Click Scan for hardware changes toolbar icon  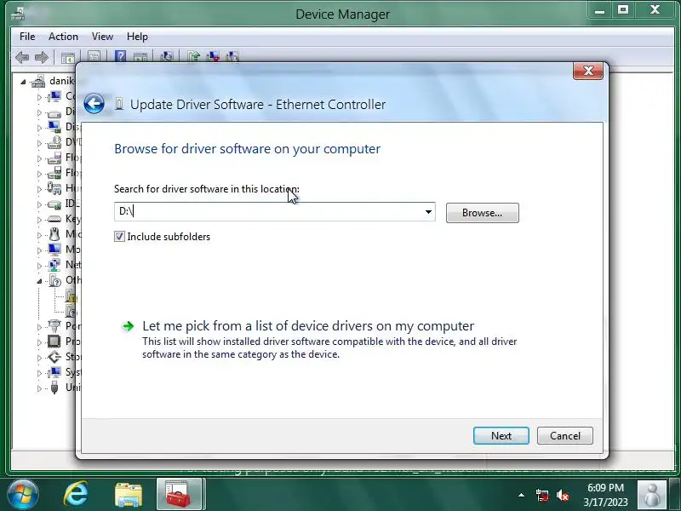(167, 57)
